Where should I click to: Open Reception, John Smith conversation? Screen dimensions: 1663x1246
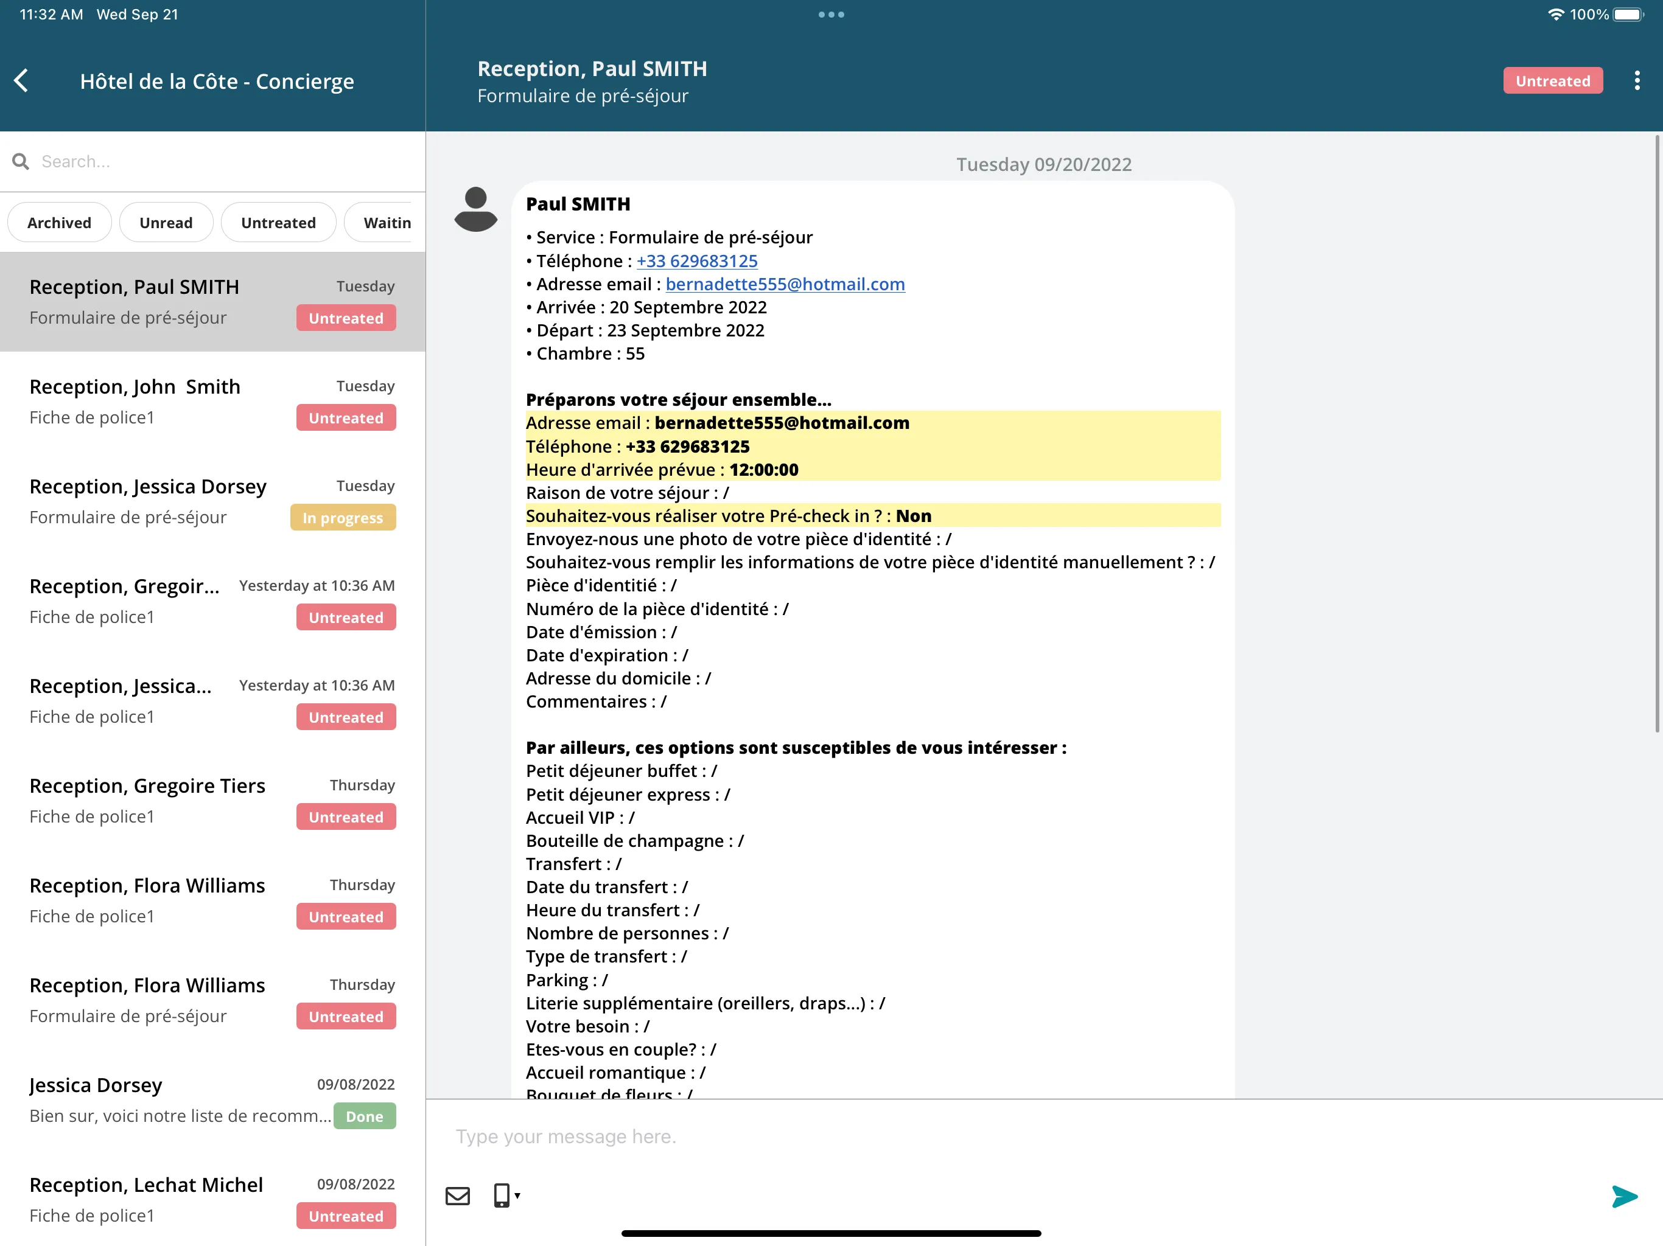(x=213, y=402)
